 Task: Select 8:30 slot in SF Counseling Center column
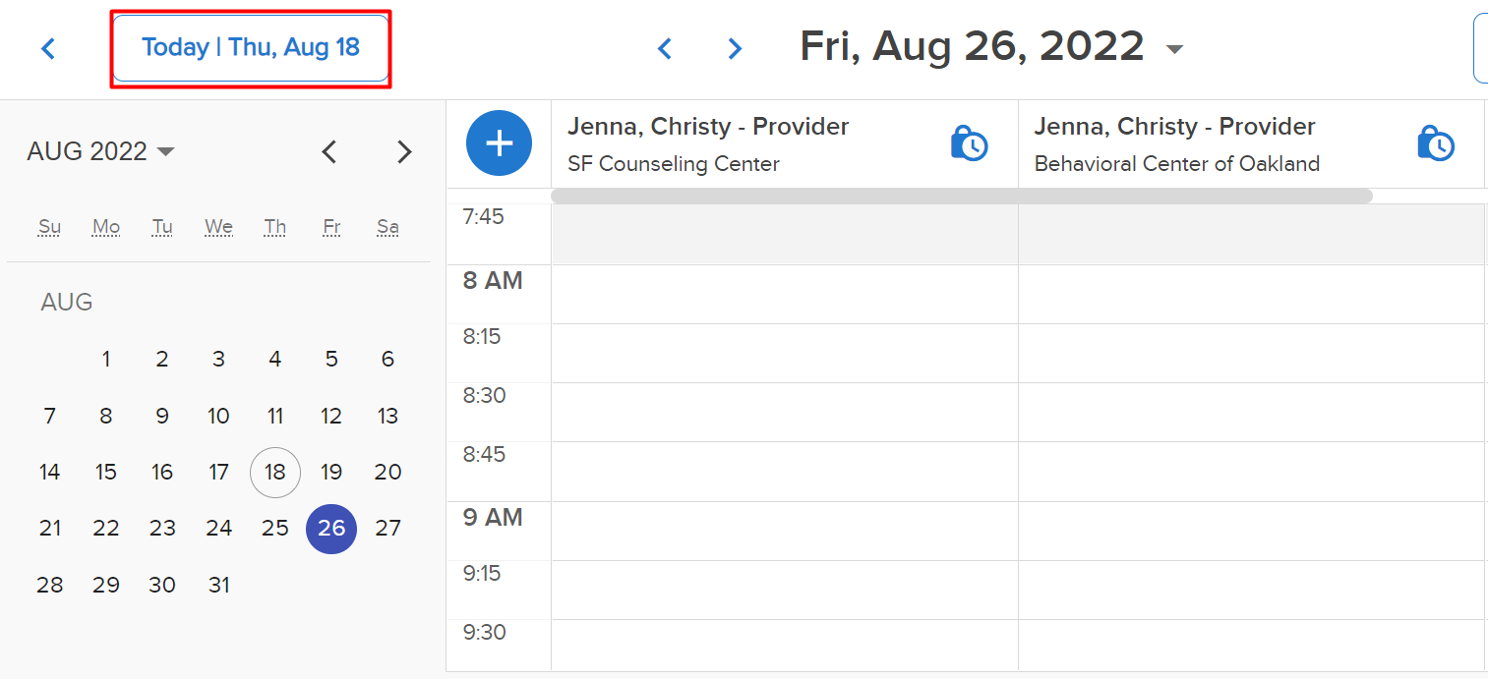tap(785, 412)
